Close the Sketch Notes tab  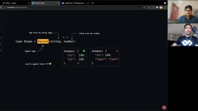(58, 3)
